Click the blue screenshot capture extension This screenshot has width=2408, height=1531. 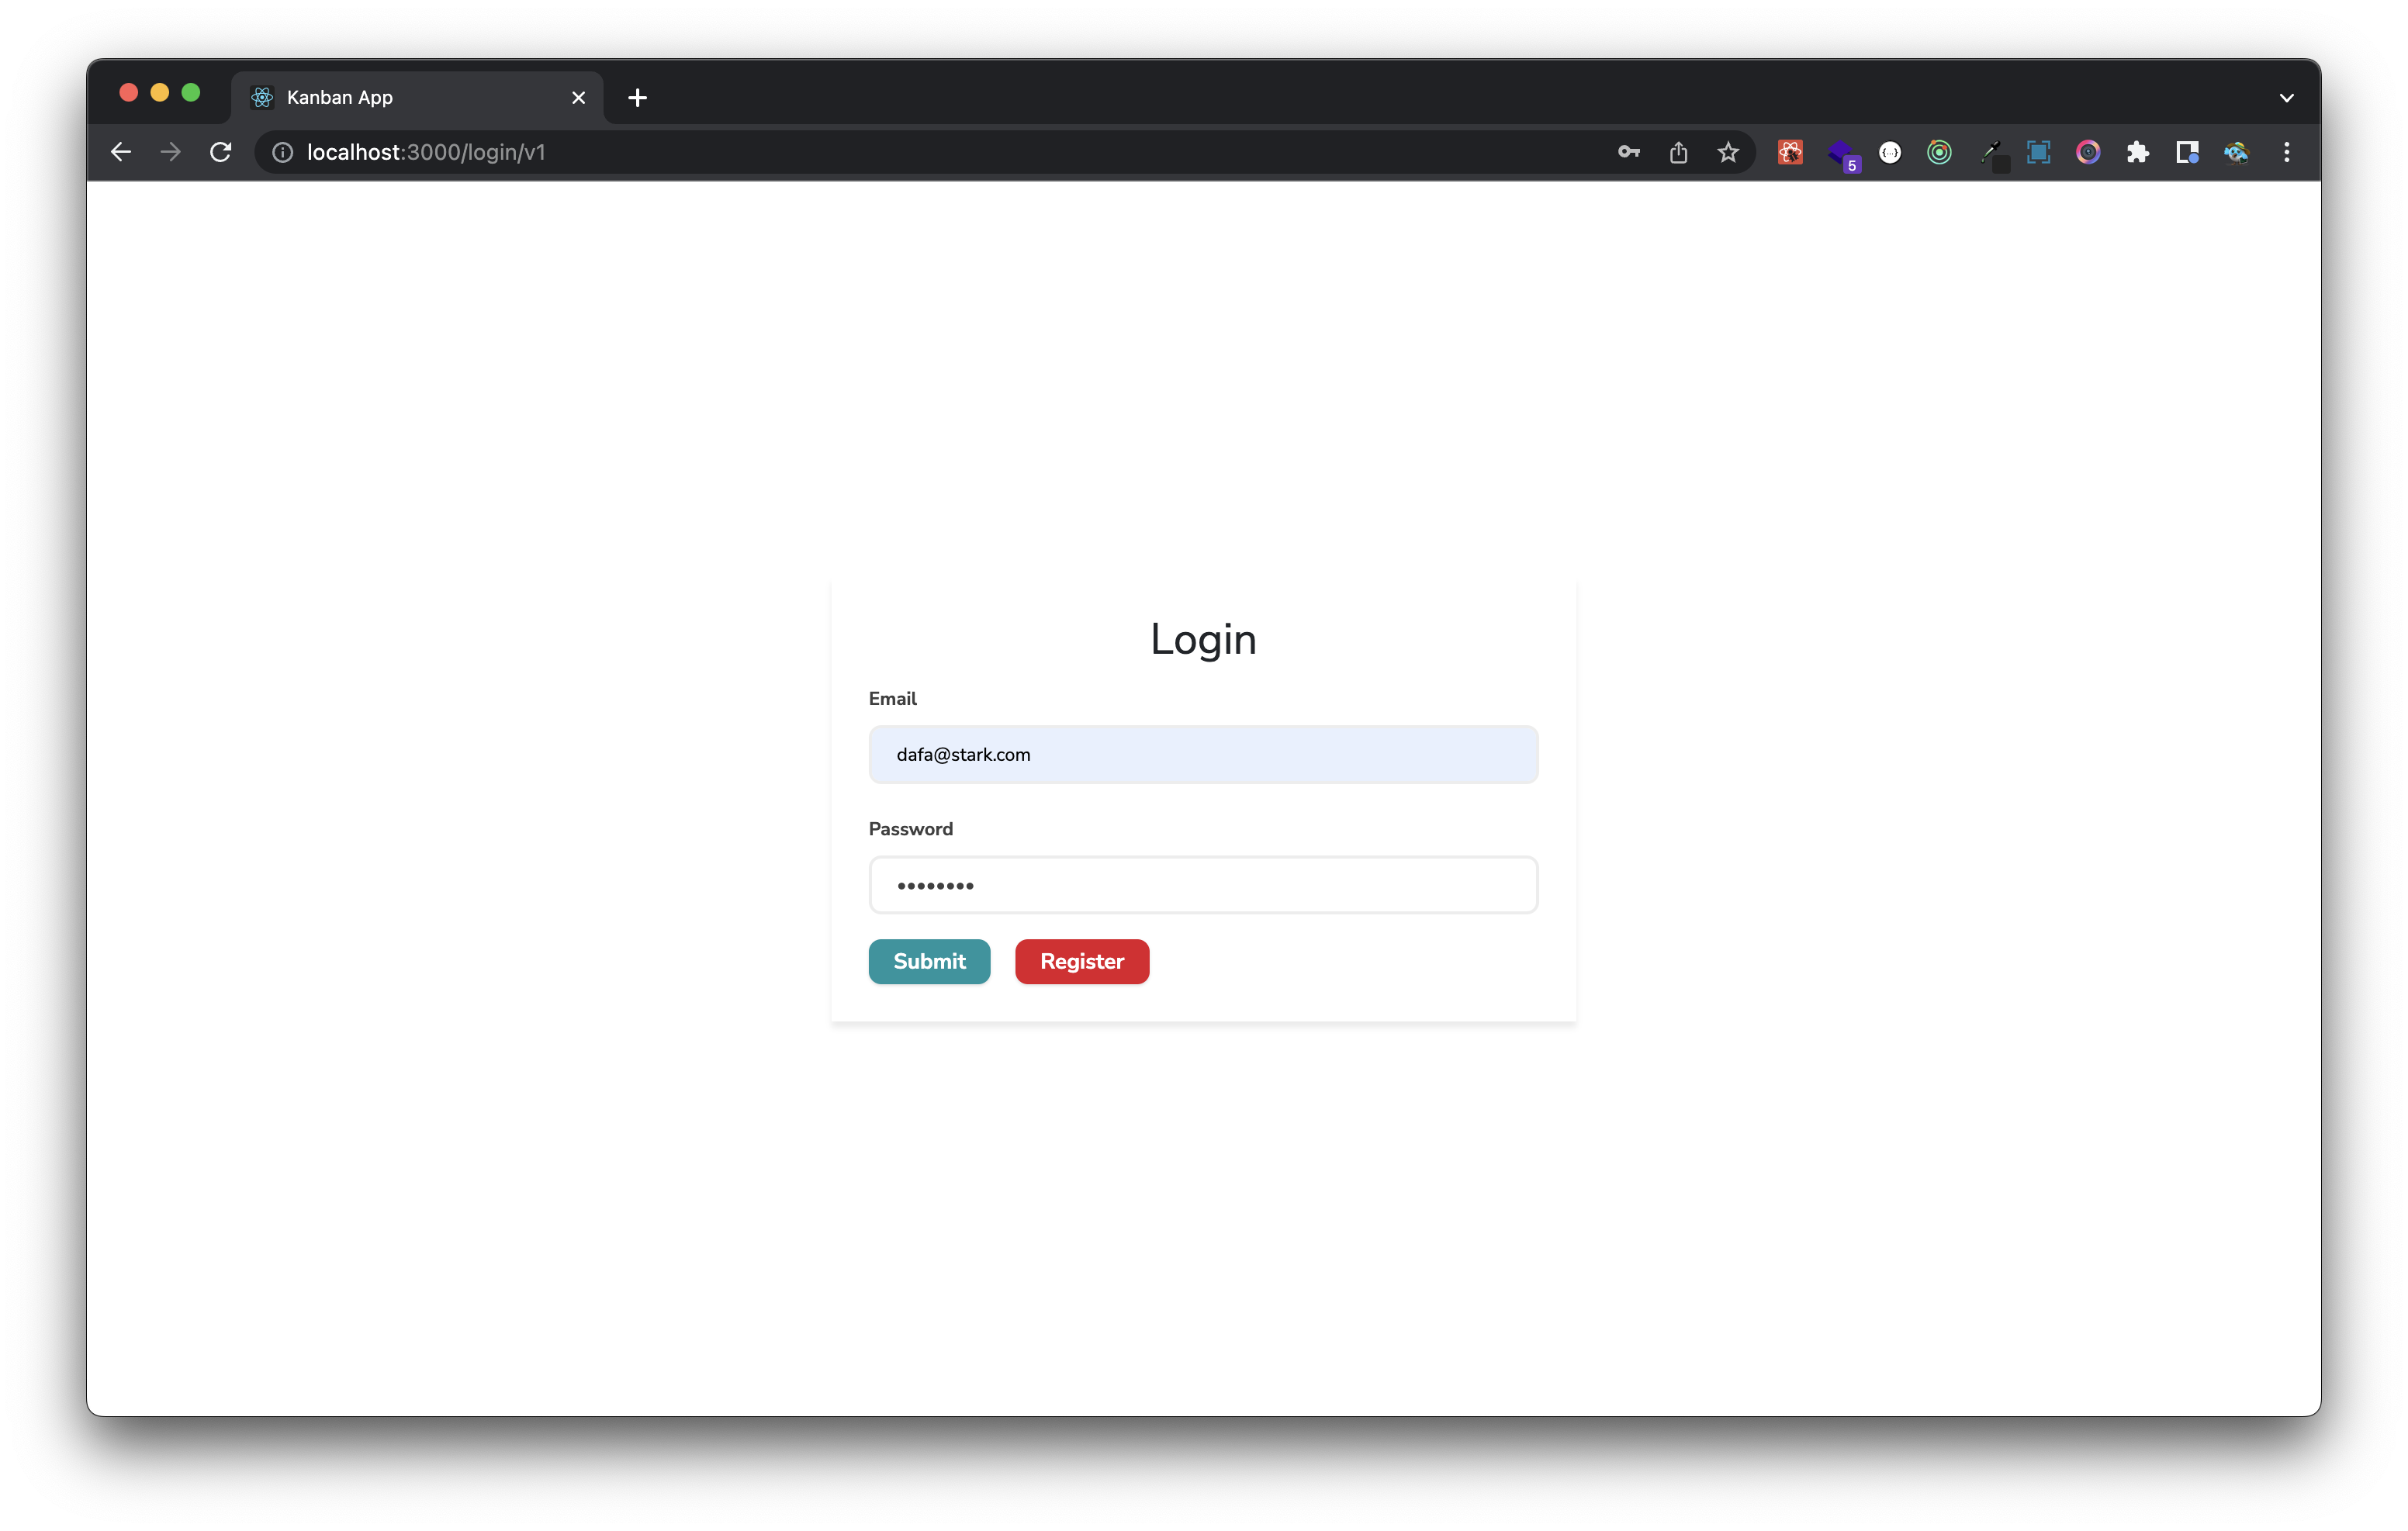coord(2038,152)
